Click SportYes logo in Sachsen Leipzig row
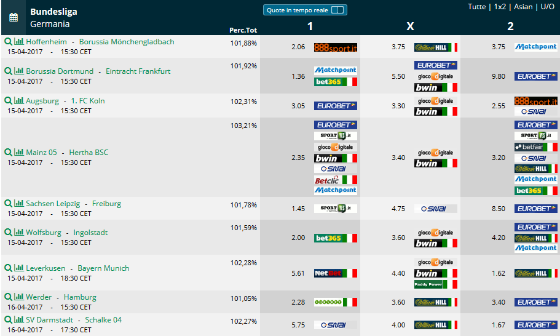The image size is (560, 336). (336, 209)
